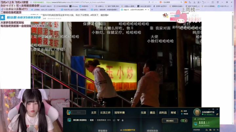Viewport: 236px width, 132px height.
Task: Open the 云顶之弈 tab in League client
Action: (105, 112)
